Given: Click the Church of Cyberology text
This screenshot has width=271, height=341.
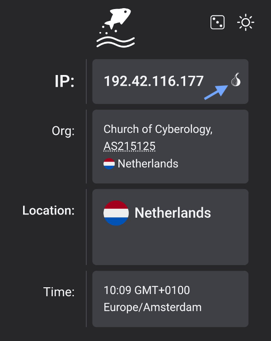Looking at the screenshot, I should coord(158,129).
